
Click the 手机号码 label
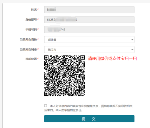(x=31, y=30)
